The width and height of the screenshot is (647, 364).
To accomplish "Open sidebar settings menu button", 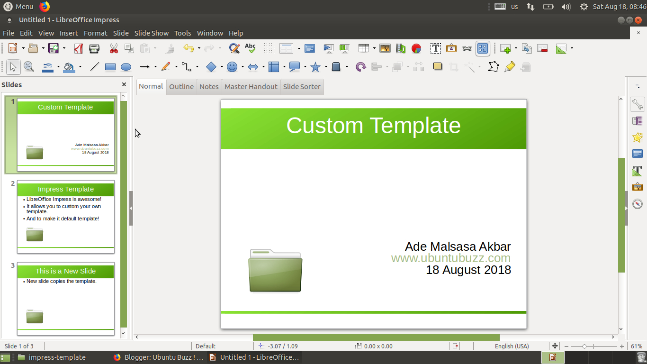I will coord(638,86).
